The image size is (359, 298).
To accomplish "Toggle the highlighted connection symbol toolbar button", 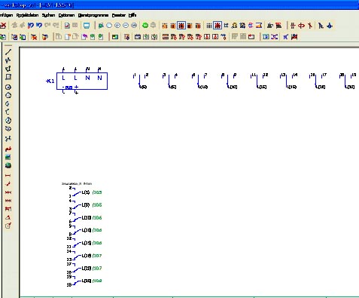I will (x=181, y=26).
